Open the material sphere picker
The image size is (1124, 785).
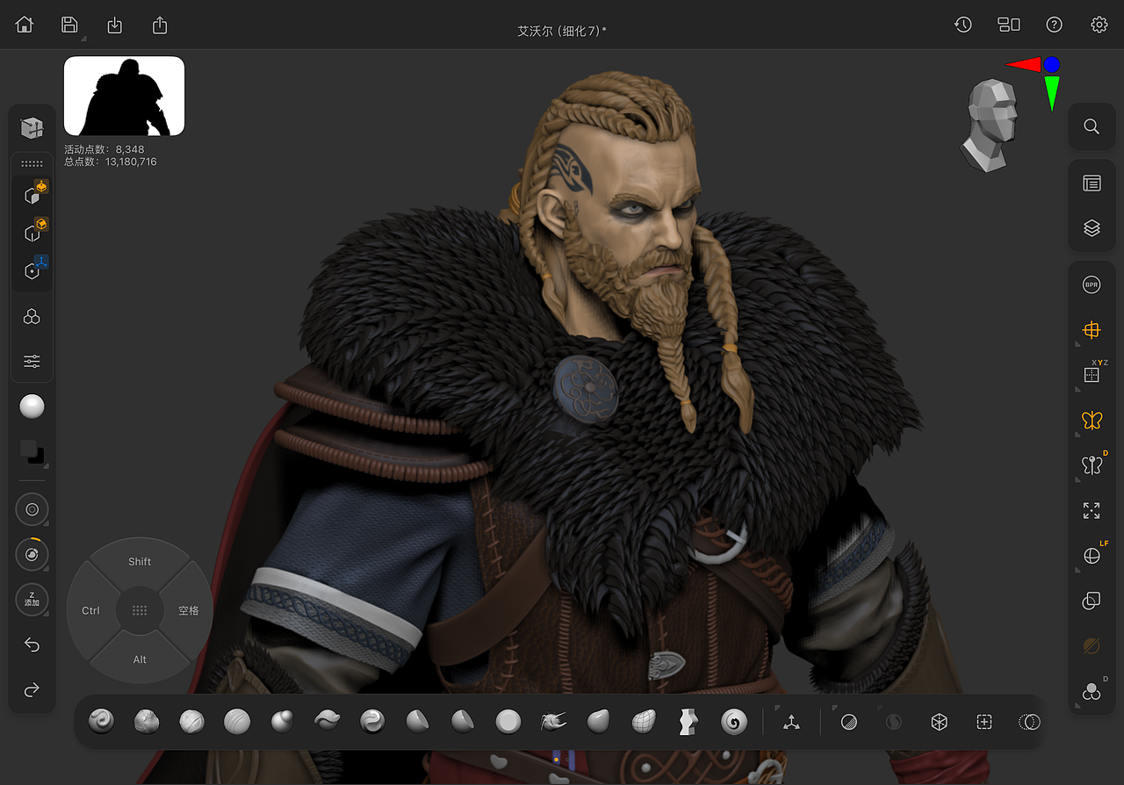[32, 407]
